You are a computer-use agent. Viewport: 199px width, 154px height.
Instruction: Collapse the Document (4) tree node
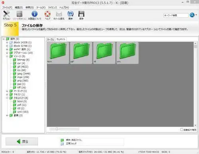pyautogui.click(x=7, y=98)
